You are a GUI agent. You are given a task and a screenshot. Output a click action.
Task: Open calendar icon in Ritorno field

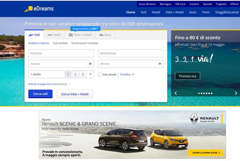160,64
